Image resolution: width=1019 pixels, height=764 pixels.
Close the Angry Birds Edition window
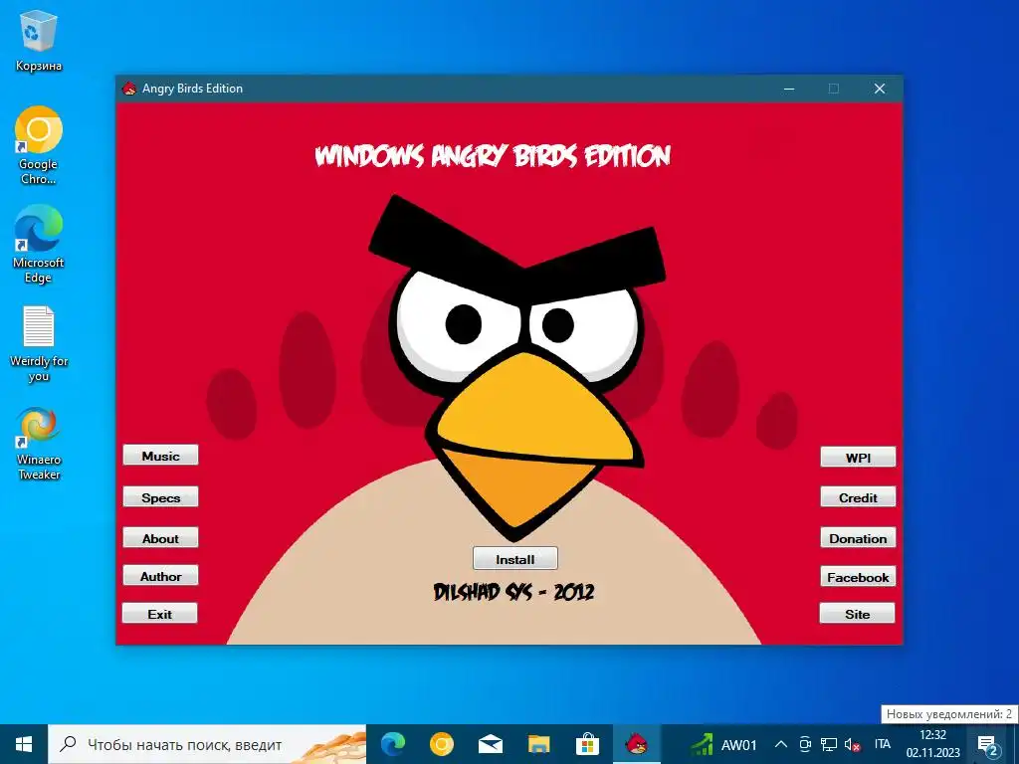[880, 89]
